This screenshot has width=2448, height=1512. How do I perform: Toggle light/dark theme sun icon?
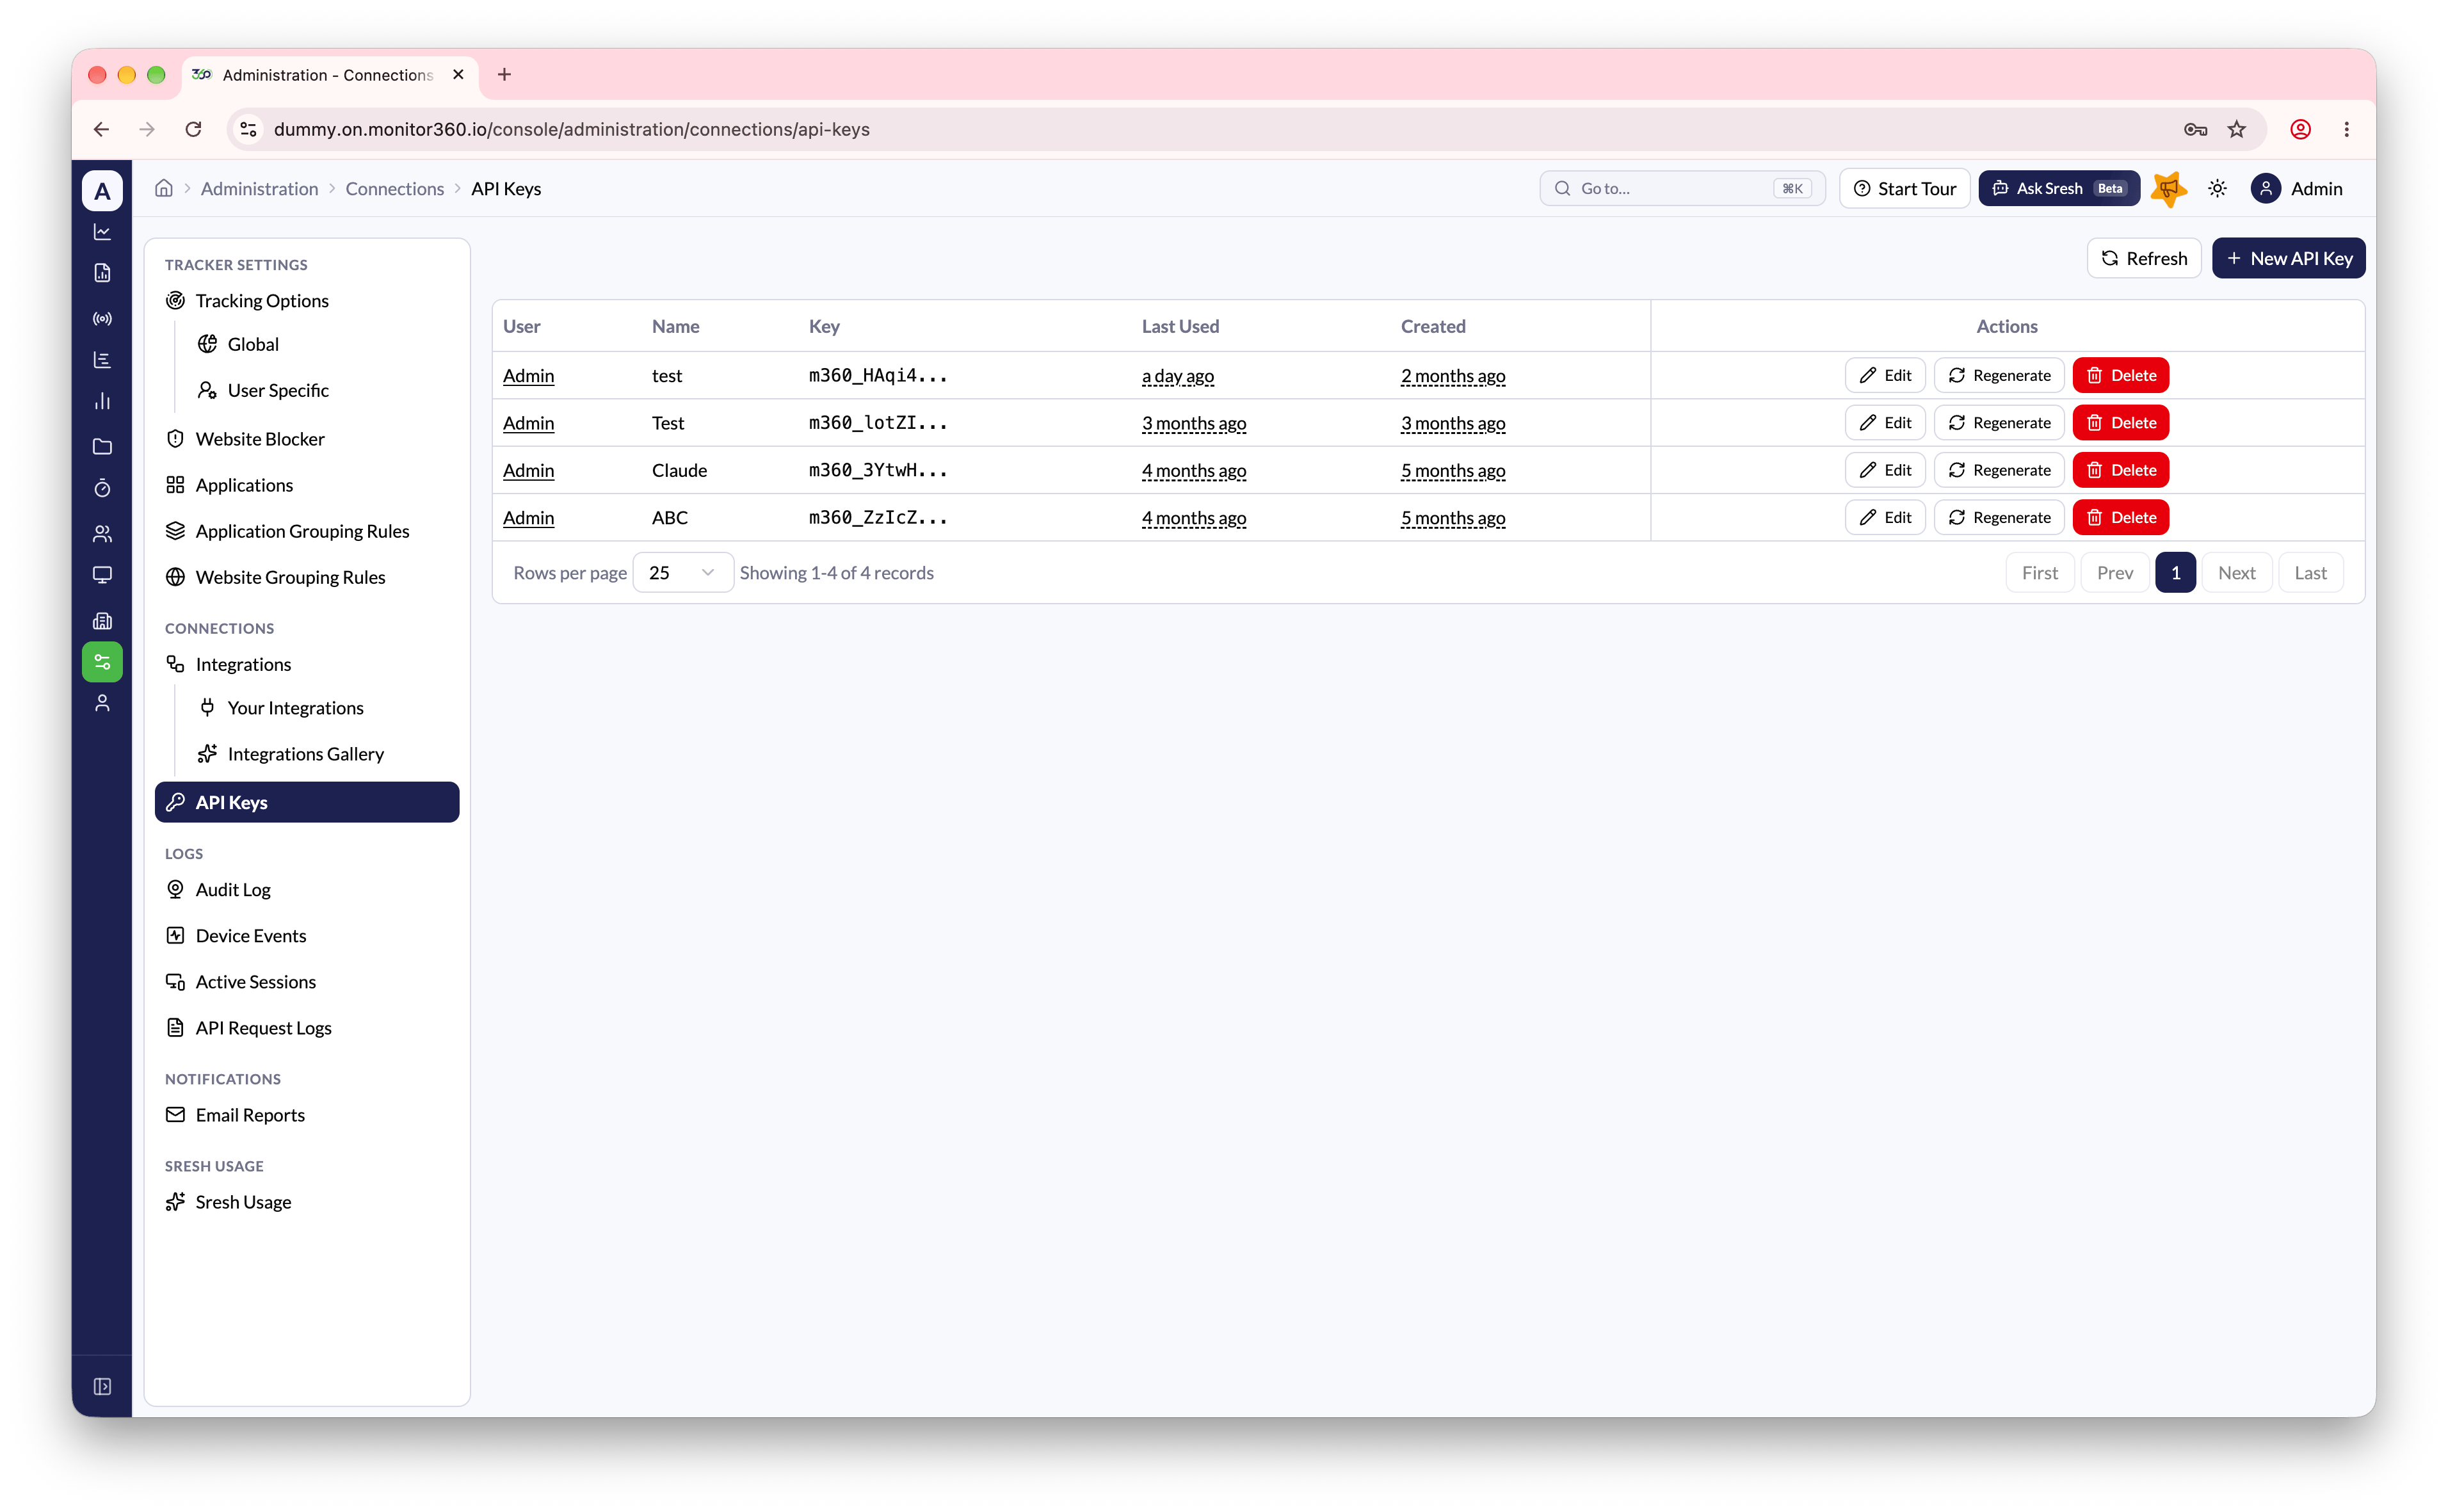coord(2218,188)
